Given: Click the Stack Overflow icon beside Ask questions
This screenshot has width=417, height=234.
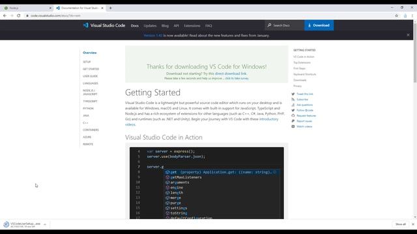Looking at the screenshot, I should 293,105.
